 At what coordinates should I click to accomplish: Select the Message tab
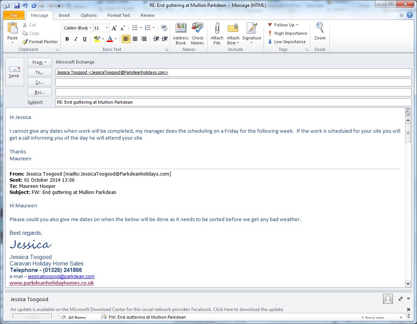click(x=39, y=15)
